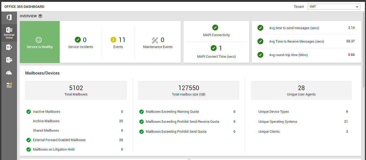Click the Service Incidents green check icon
The image size is (366, 160).
point(78,40)
